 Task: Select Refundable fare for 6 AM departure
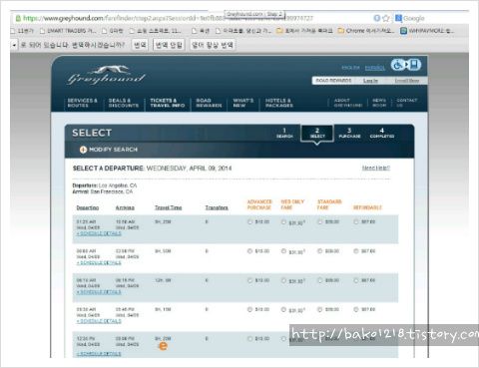coord(356,251)
